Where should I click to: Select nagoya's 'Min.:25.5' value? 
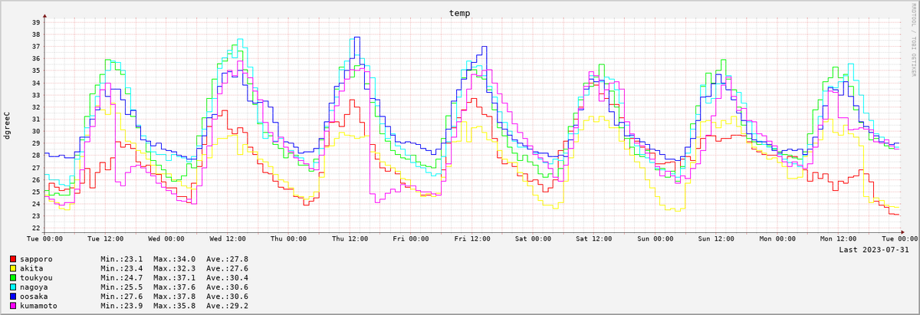click(121, 287)
